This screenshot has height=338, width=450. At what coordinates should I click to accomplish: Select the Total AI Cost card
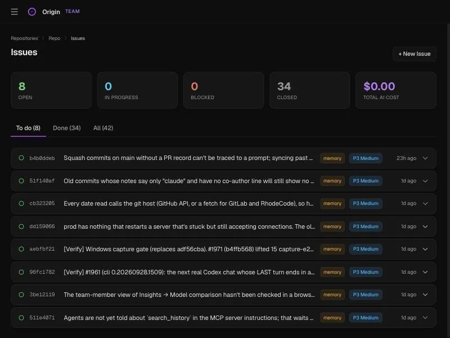pos(396,90)
